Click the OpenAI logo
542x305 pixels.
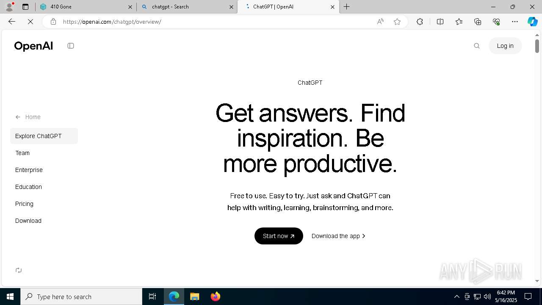pyautogui.click(x=33, y=46)
